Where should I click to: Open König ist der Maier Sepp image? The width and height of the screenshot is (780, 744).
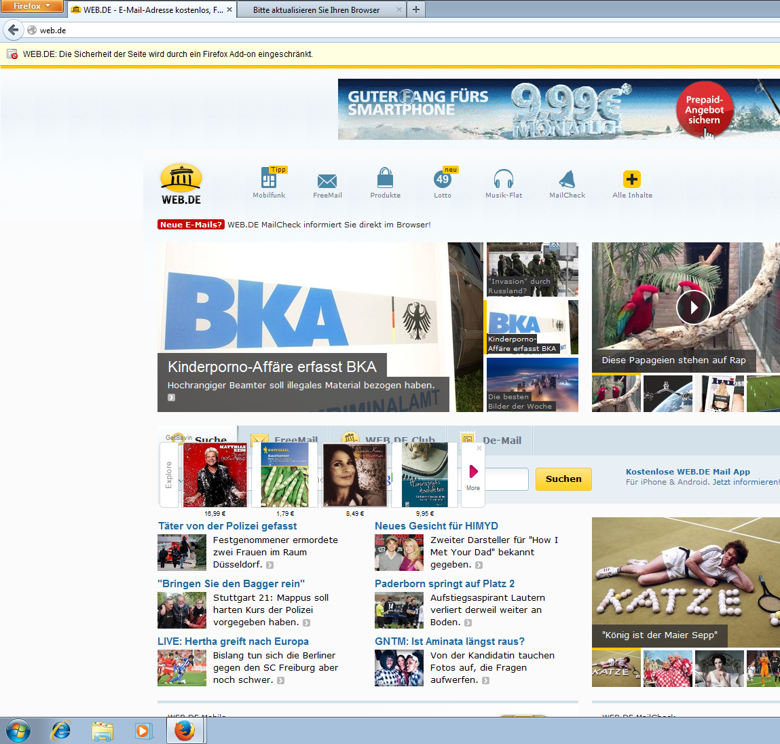(686, 582)
